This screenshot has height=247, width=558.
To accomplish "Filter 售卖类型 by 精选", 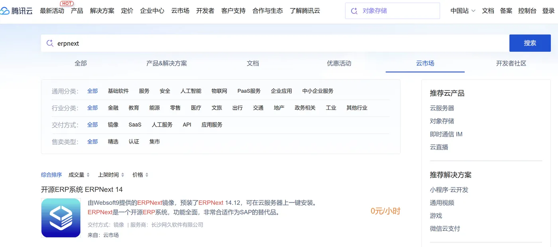I will 113,142.
